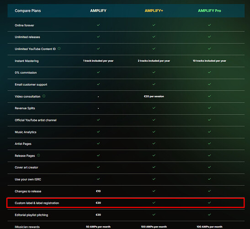
Task: Click AMPLIFY+ checkmark for Custom label registration
Action: tap(154, 202)
